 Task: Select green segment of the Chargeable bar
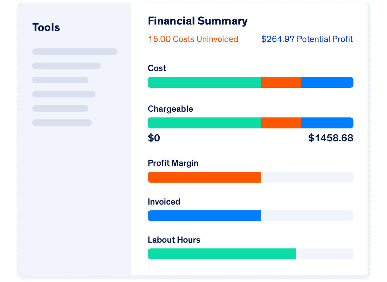(204, 123)
